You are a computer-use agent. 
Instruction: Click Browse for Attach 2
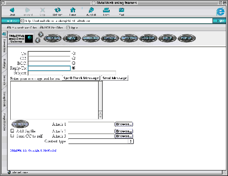point(124,131)
